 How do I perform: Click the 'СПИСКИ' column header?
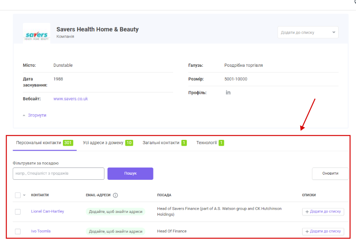(x=309, y=195)
